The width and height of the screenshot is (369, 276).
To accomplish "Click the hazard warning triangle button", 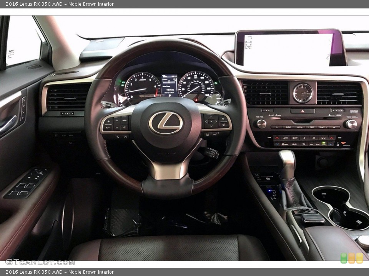I will (303, 111).
